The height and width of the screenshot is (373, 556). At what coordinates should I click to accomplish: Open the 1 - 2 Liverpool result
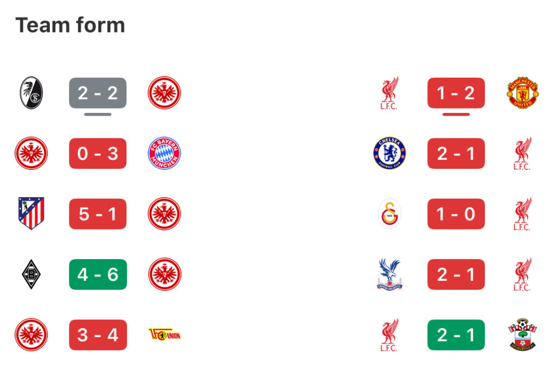coord(456,93)
